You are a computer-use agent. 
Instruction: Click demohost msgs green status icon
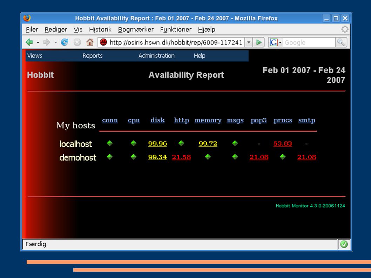pos(235,157)
